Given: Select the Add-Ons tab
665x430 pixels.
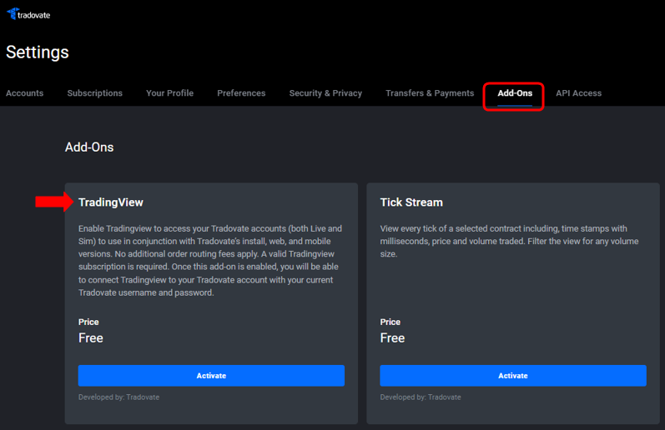Looking at the screenshot, I should pyautogui.click(x=515, y=93).
